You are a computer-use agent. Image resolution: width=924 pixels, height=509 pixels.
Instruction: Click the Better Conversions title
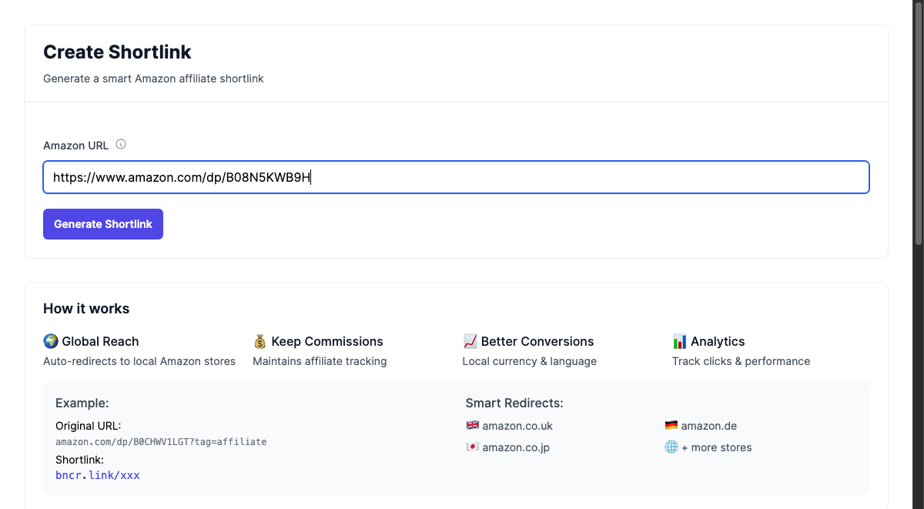(537, 341)
